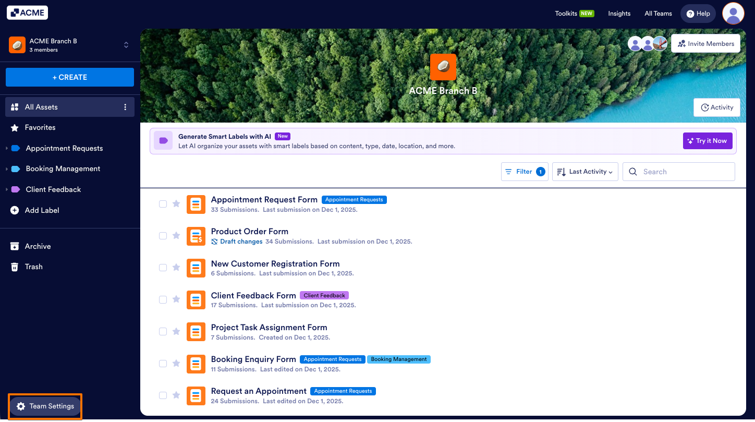
Task: Click the form icon for Booking Enquiry Form
Action: pyautogui.click(x=196, y=364)
